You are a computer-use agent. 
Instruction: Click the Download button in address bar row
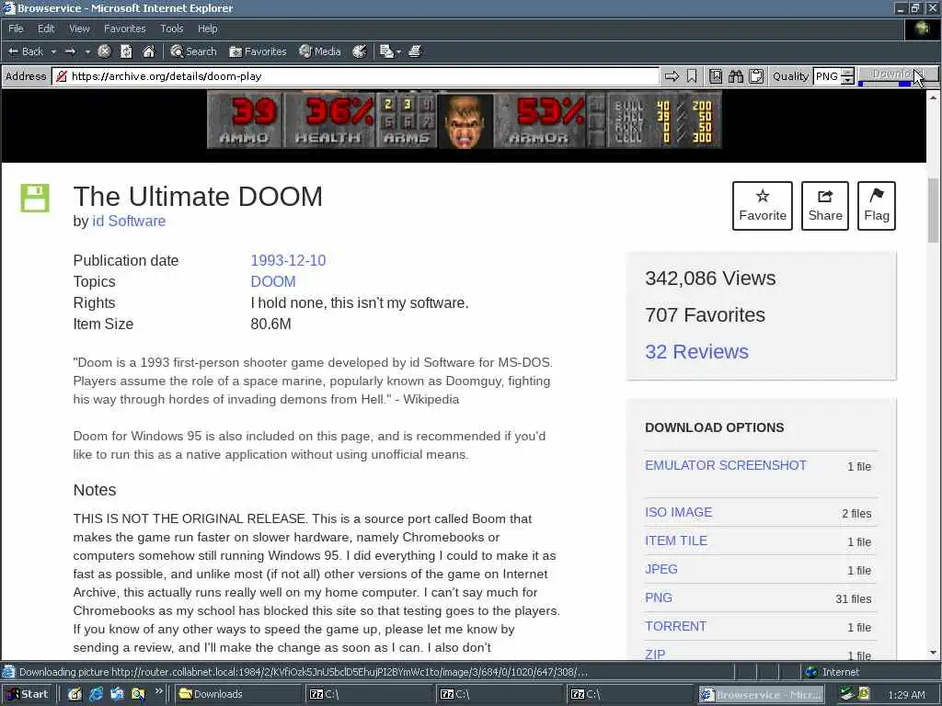[897, 75]
